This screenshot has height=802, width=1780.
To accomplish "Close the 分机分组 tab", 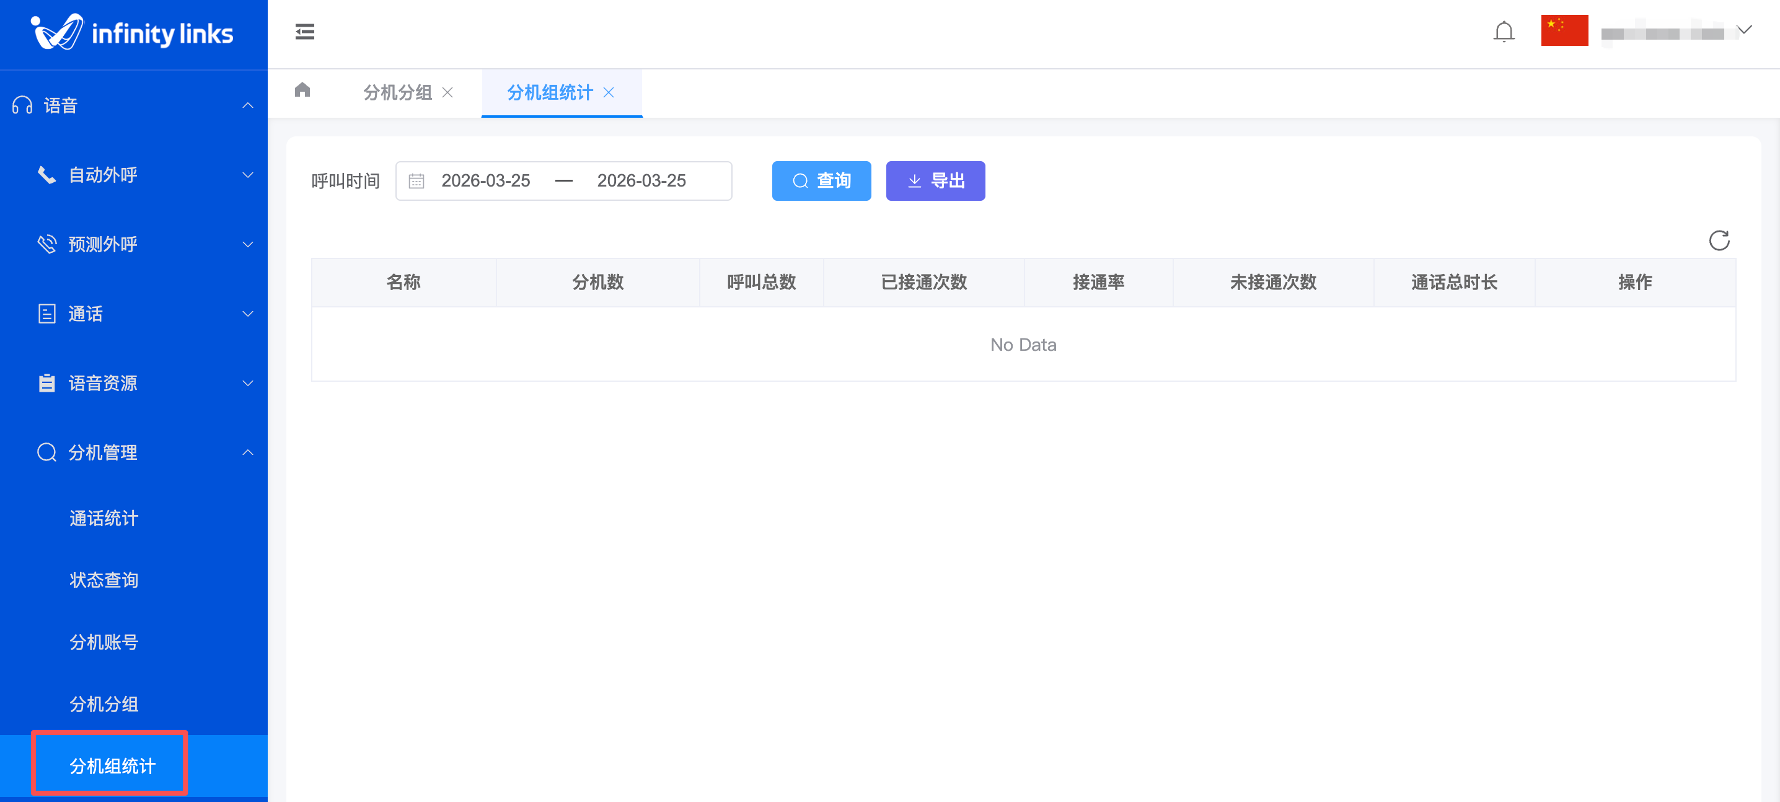I will [x=447, y=92].
